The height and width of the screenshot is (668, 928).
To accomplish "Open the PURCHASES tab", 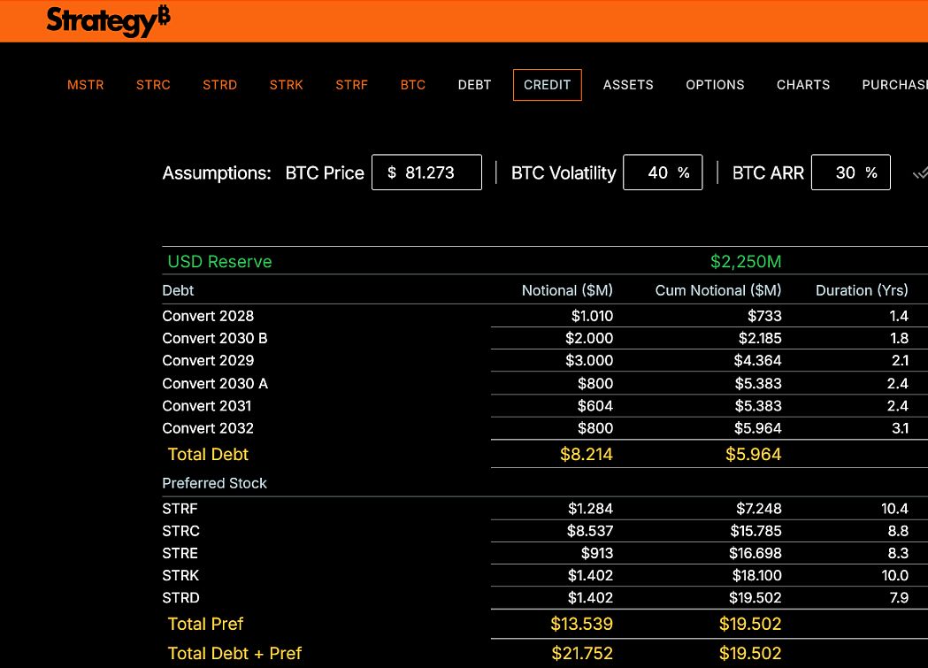I will point(894,85).
